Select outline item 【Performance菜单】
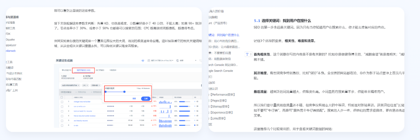This screenshot has width=420, height=140. tap(222, 94)
